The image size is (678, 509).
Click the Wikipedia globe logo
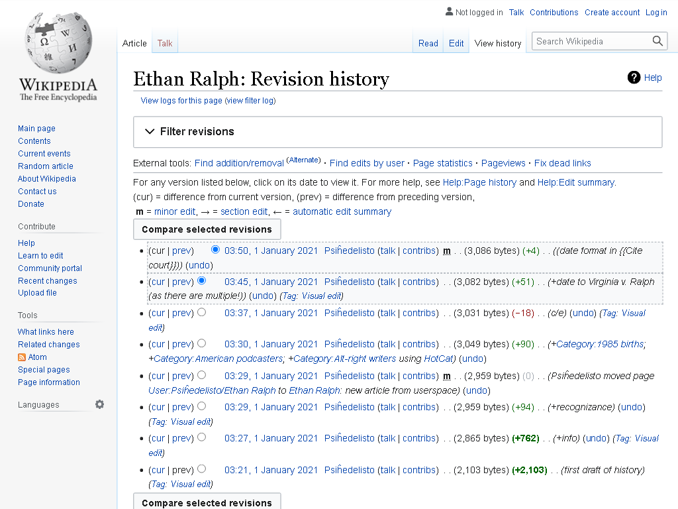coord(58,43)
